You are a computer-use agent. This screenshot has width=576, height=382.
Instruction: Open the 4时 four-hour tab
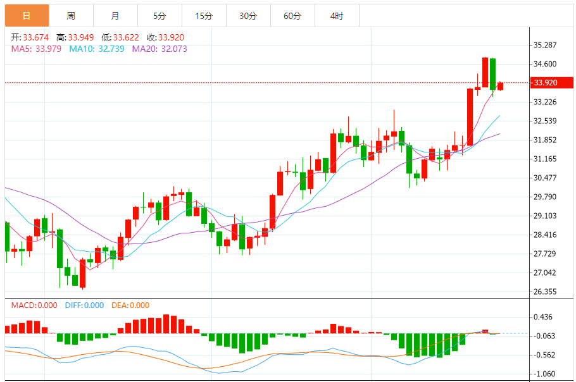pos(337,16)
